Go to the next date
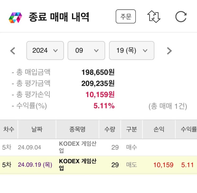The height and width of the screenshot is (193, 197). (169, 51)
